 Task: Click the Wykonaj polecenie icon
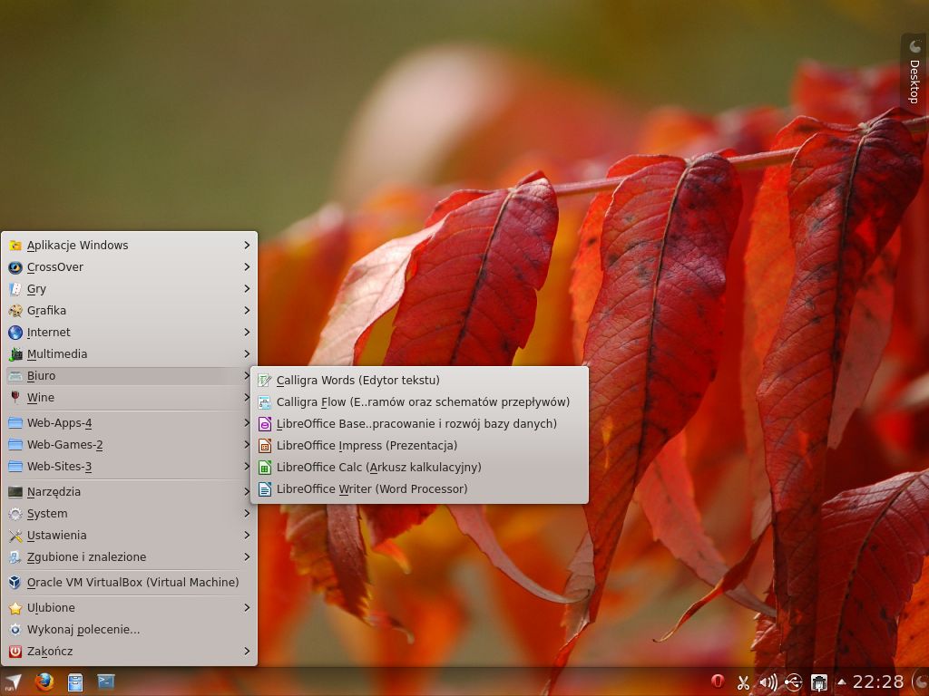(15, 630)
